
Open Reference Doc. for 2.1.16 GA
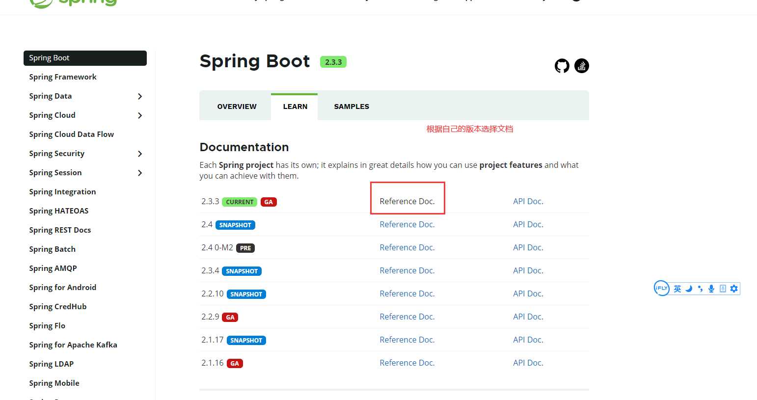tap(407, 363)
